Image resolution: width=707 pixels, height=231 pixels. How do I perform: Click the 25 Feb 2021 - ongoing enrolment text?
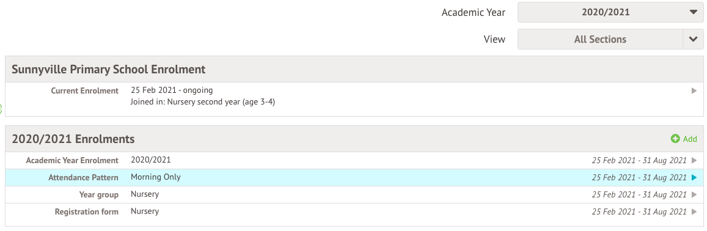click(172, 90)
